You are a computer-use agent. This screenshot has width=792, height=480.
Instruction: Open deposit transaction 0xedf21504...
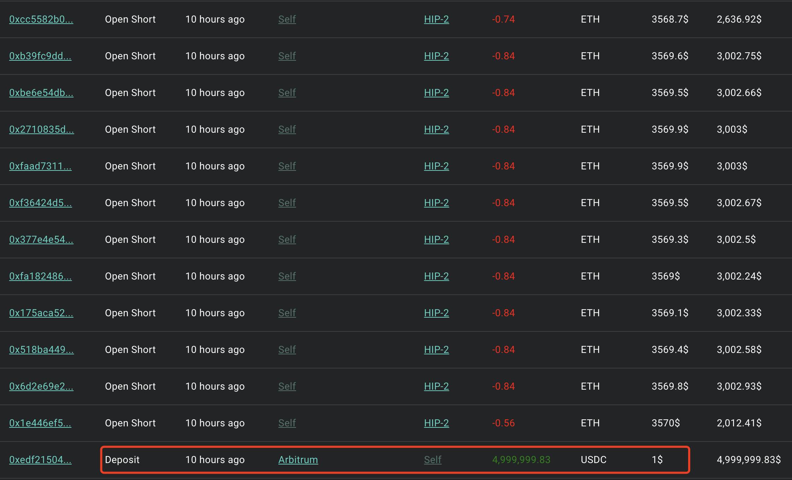40,460
